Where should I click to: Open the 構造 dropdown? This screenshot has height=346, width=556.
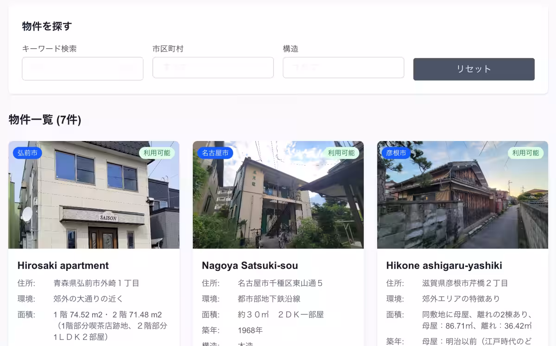pyautogui.click(x=343, y=68)
